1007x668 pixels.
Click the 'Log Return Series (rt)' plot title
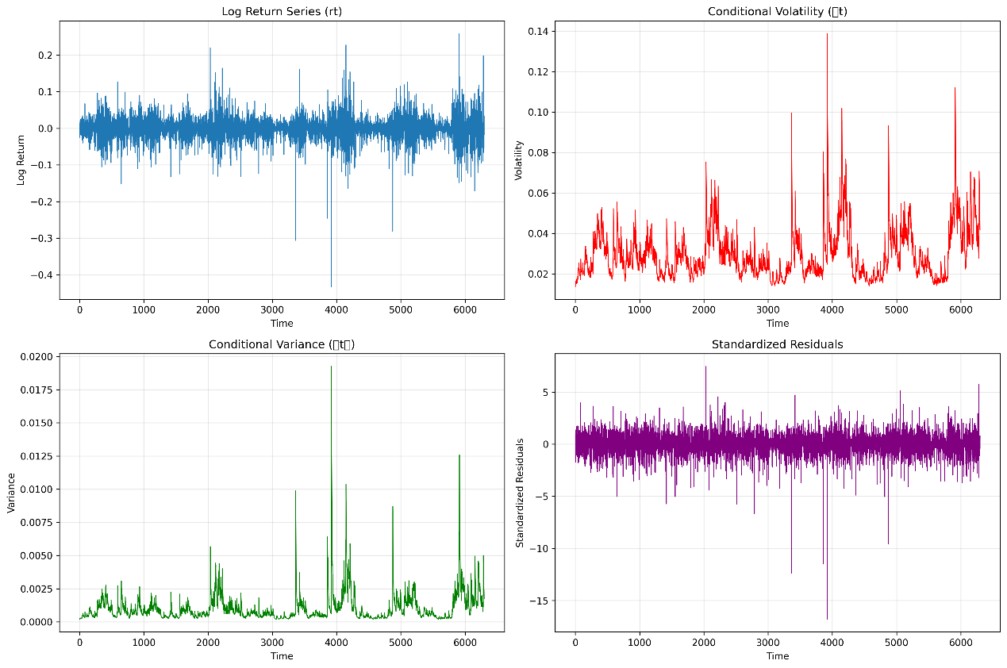[282, 11]
